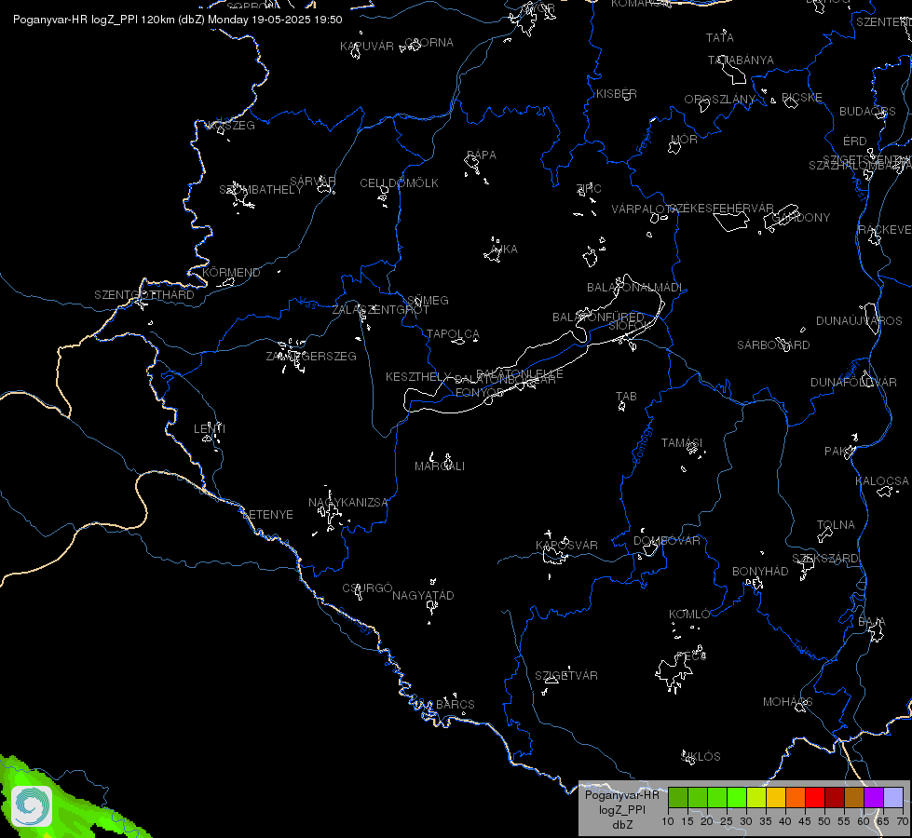Click the KOMLÓ label
The image size is (912, 838).
689,615
